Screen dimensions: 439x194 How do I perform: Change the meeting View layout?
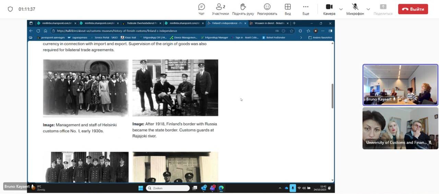pos(288,9)
